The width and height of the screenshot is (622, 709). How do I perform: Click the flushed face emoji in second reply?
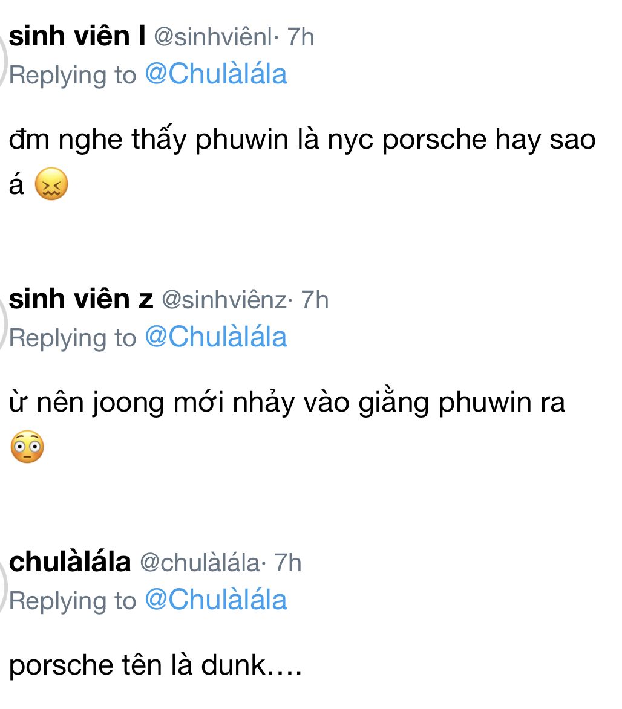(x=27, y=448)
